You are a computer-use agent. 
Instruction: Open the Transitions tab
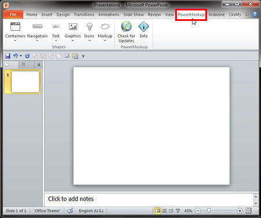[84, 15]
